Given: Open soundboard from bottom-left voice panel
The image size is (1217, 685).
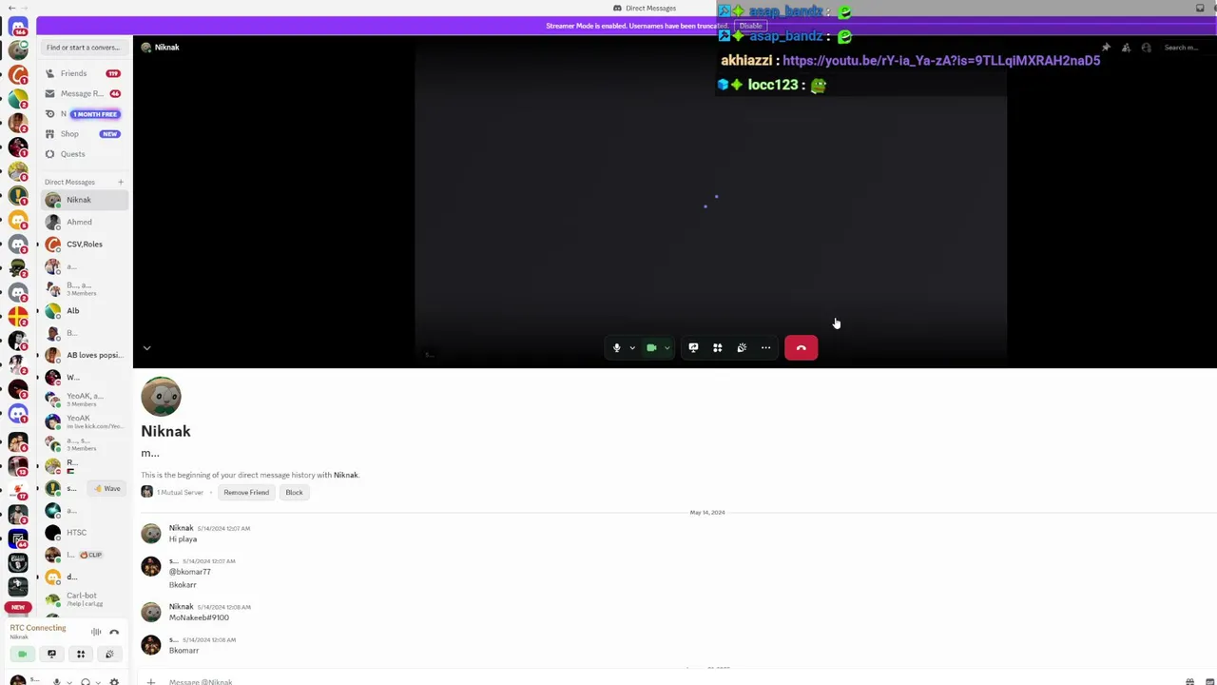Looking at the screenshot, I should (109, 655).
